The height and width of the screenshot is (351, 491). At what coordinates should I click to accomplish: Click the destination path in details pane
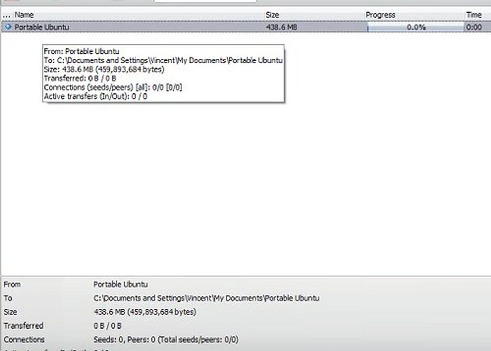tap(206, 298)
